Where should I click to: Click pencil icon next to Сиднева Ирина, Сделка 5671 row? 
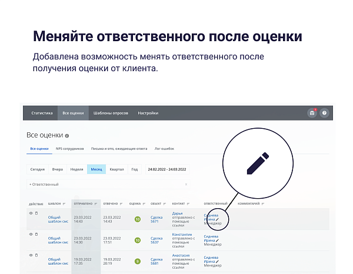[x=217, y=219]
